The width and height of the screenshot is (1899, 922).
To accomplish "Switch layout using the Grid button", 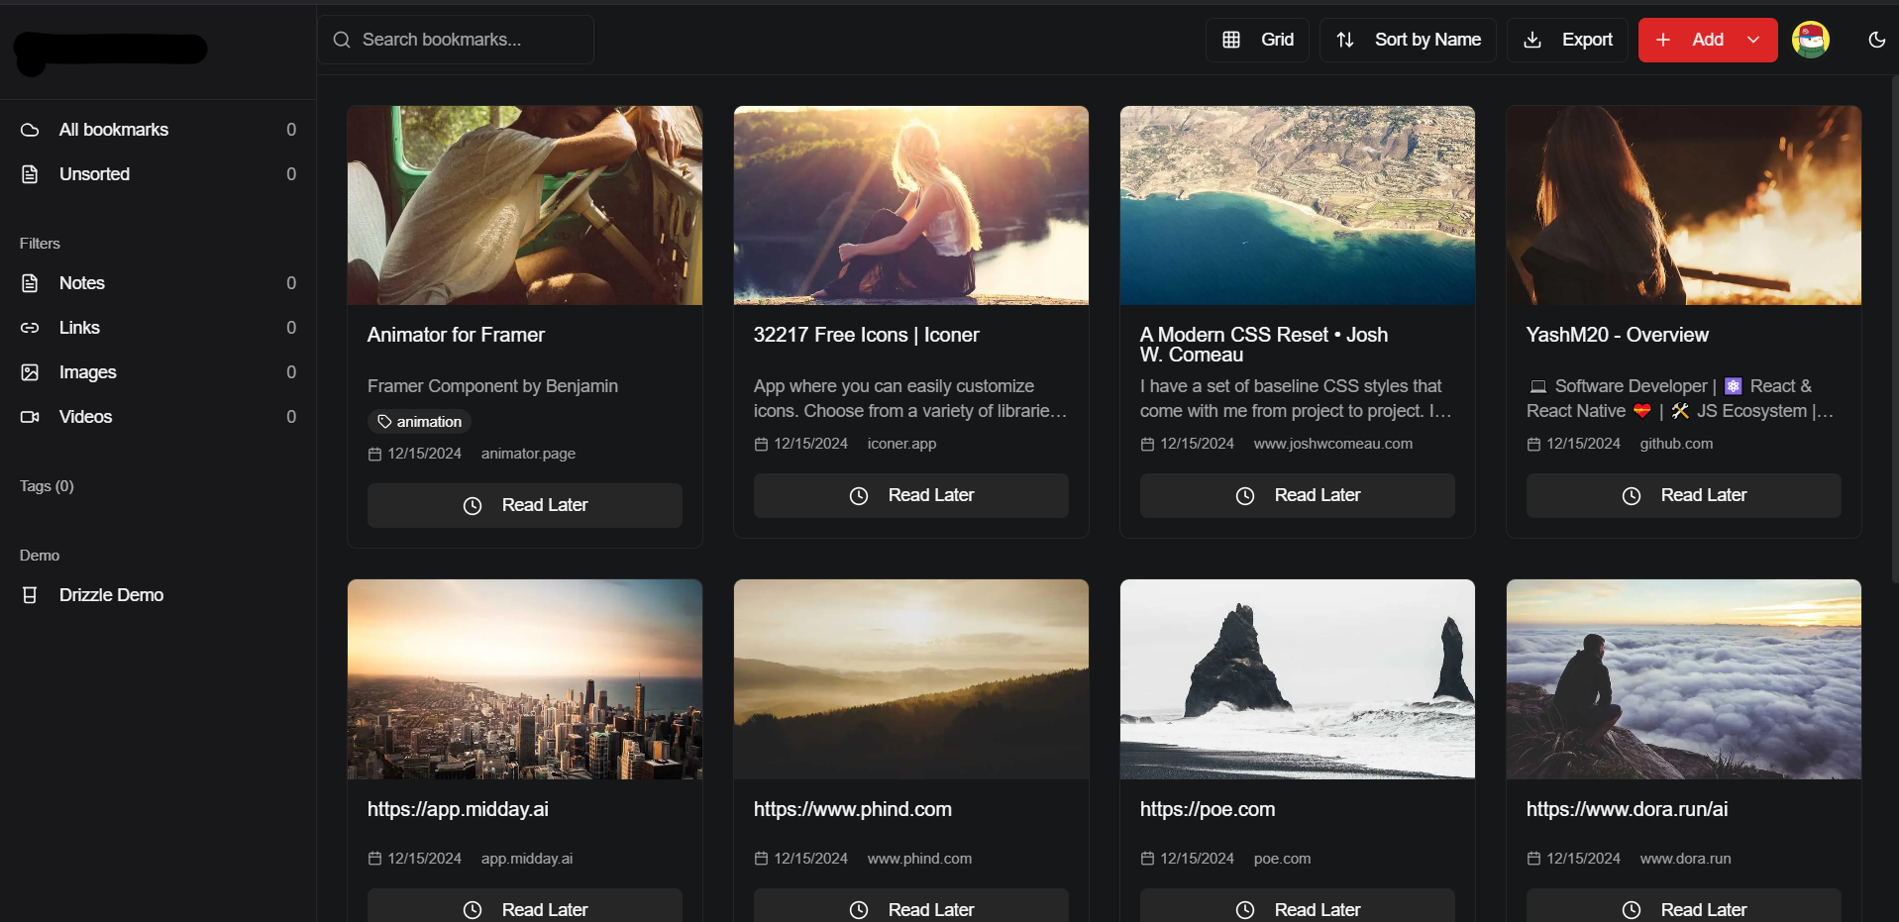I will click(x=1257, y=40).
